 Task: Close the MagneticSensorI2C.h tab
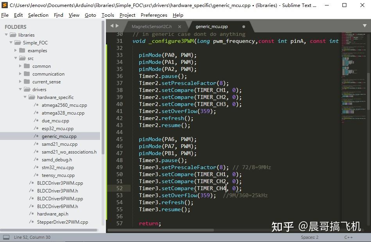(x=179, y=27)
